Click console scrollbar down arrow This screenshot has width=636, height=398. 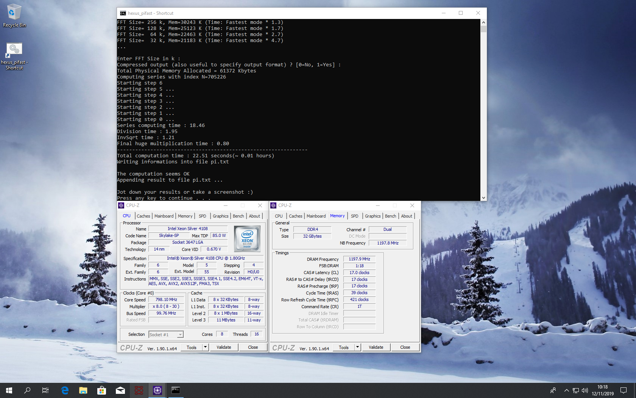(x=483, y=197)
